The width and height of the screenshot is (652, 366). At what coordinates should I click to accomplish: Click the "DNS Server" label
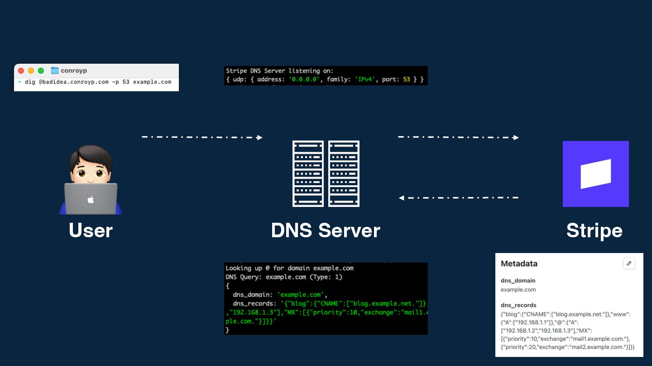coord(326,230)
